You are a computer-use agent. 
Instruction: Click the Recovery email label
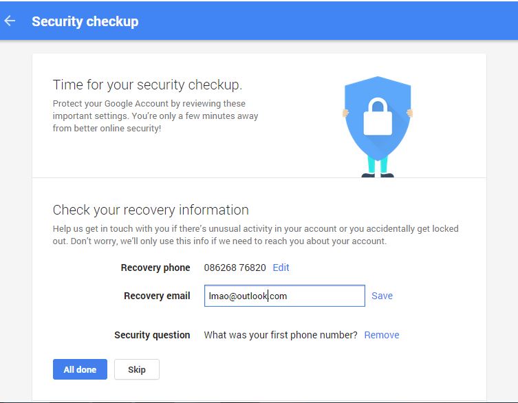(157, 296)
